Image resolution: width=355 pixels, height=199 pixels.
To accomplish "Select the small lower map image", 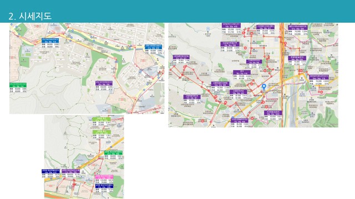I will [x=84, y=157].
